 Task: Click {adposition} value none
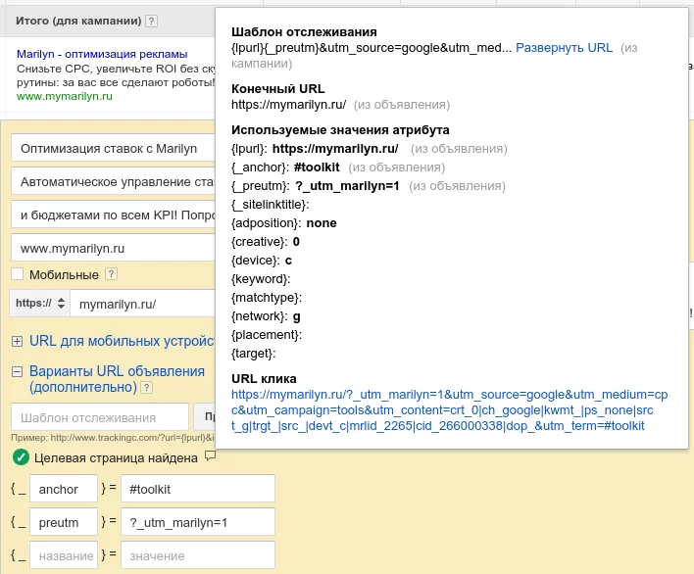[322, 223]
